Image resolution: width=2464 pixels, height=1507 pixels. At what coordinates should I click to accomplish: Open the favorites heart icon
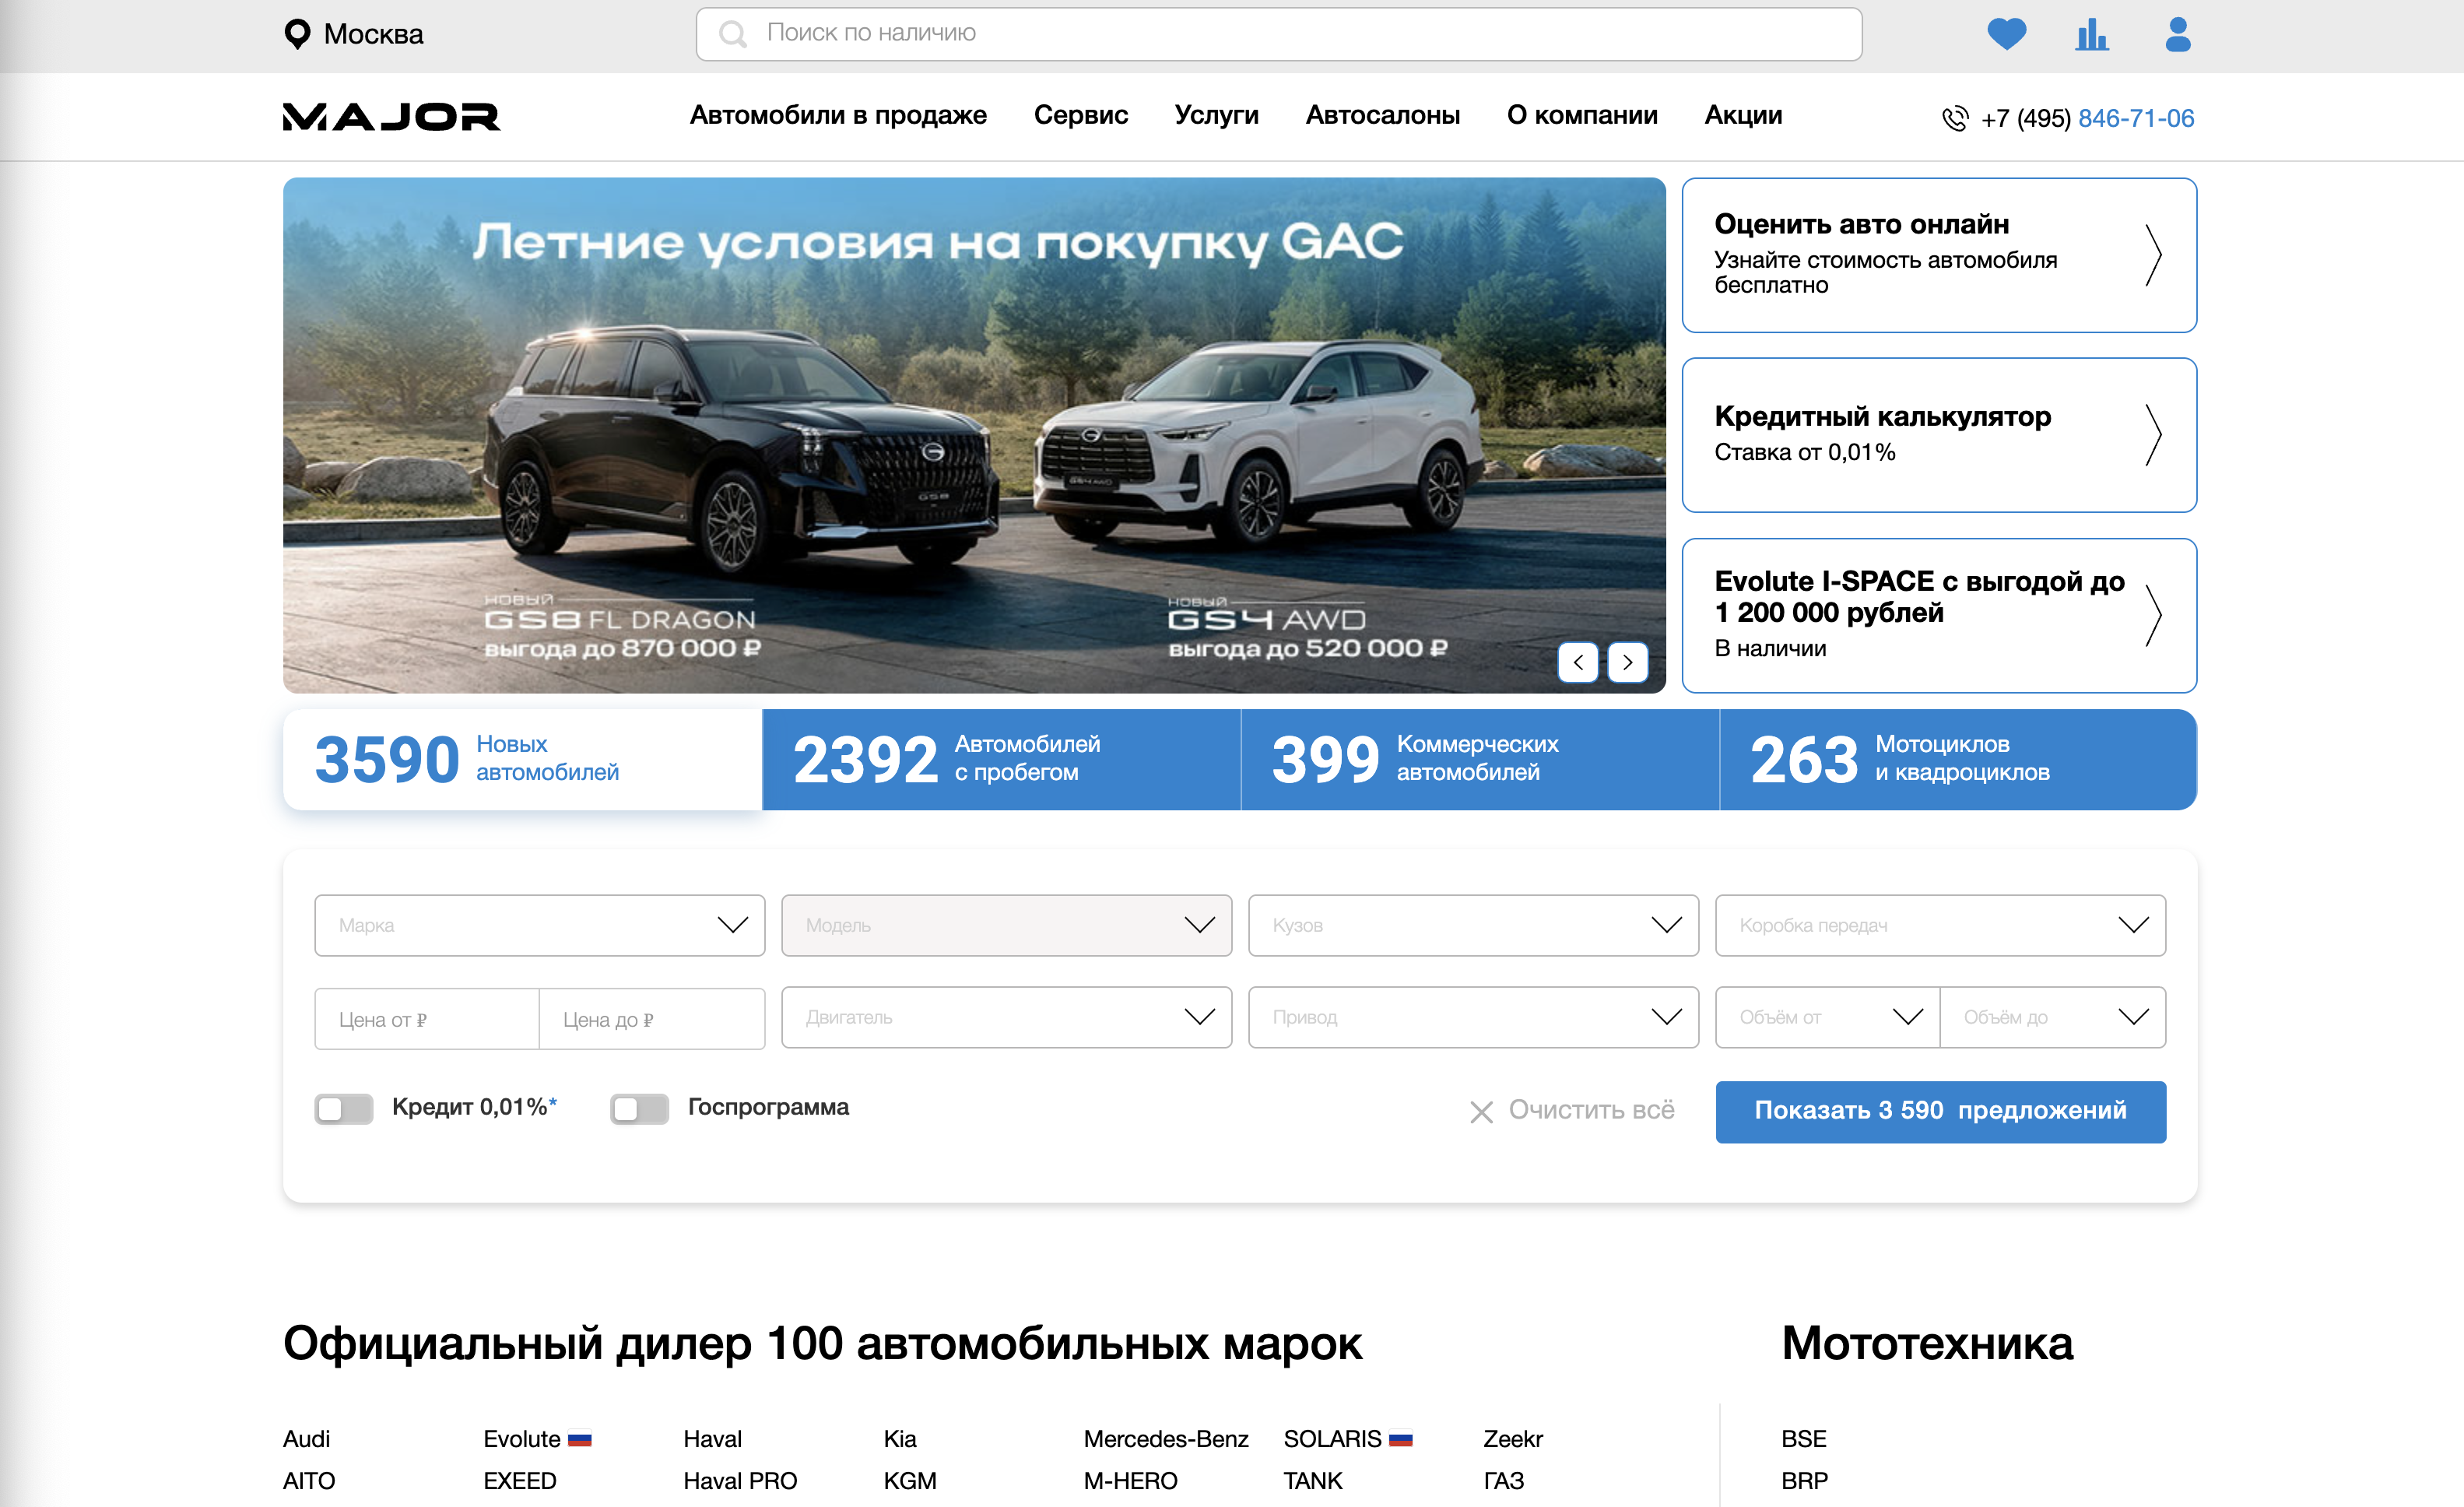[x=2006, y=34]
